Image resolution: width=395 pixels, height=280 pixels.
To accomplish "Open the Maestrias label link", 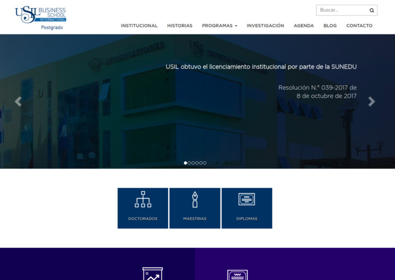I will [195, 219].
